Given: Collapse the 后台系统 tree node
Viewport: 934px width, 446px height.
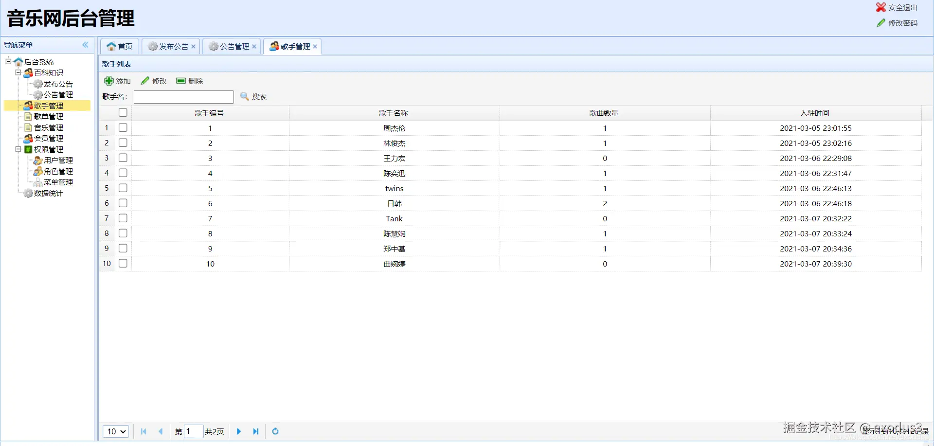Looking at the screenshot, I should 8,61.
